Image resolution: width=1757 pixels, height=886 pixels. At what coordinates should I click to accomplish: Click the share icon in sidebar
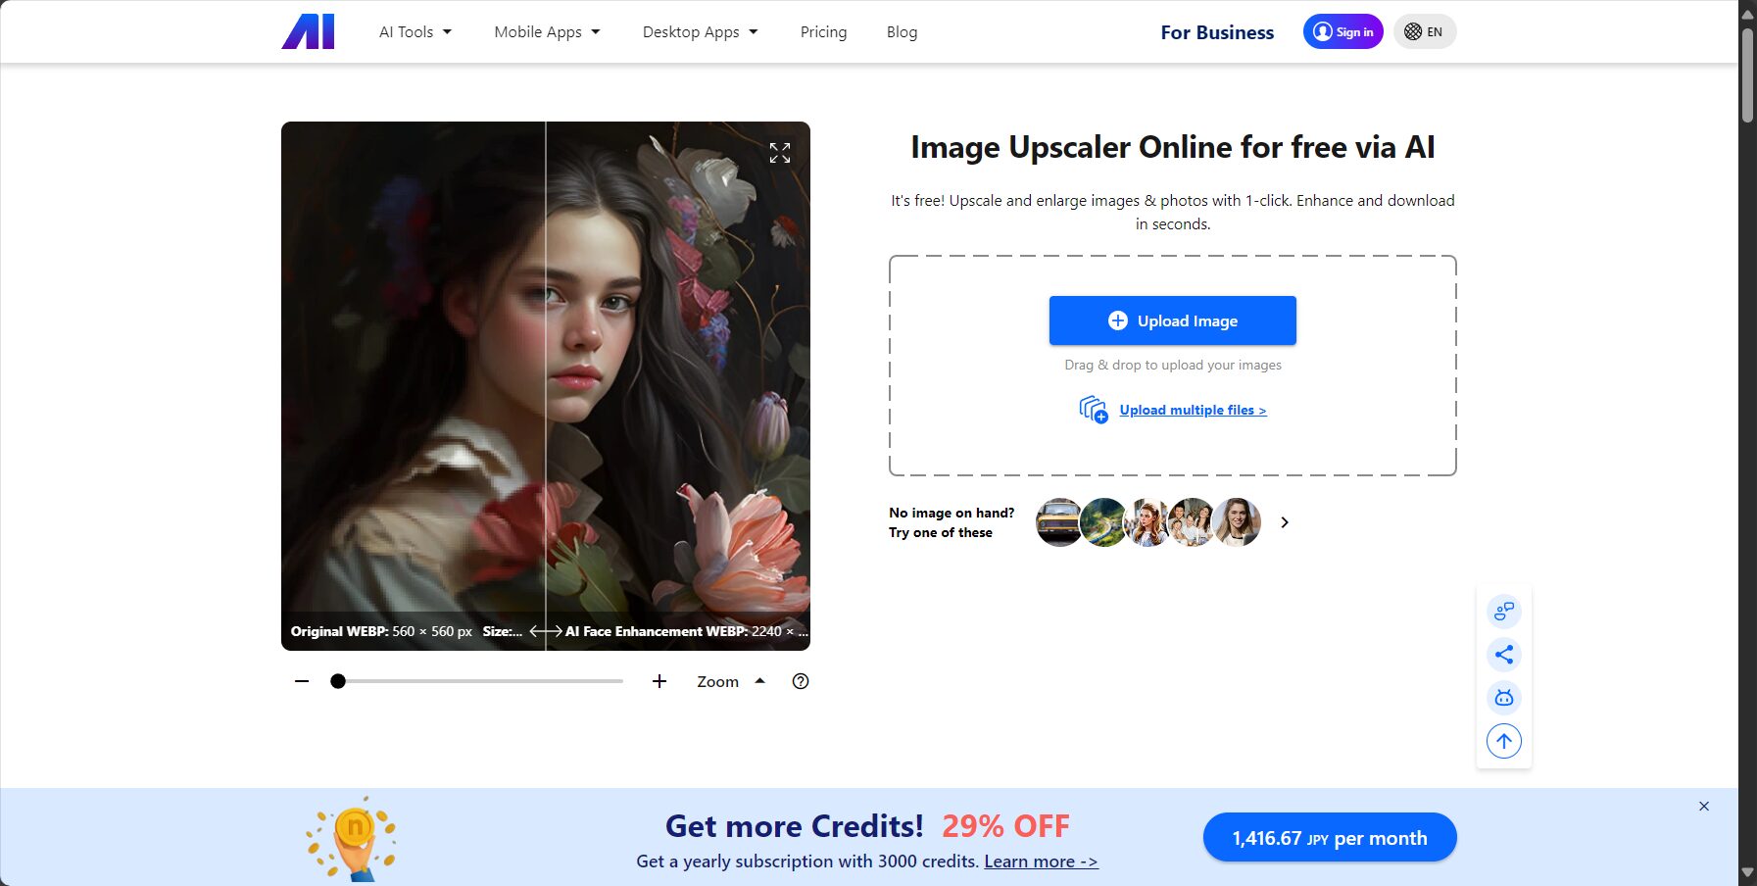[x=1504, y=655]
